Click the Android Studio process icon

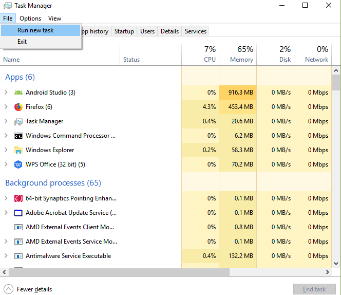click(x=18, y=93)
